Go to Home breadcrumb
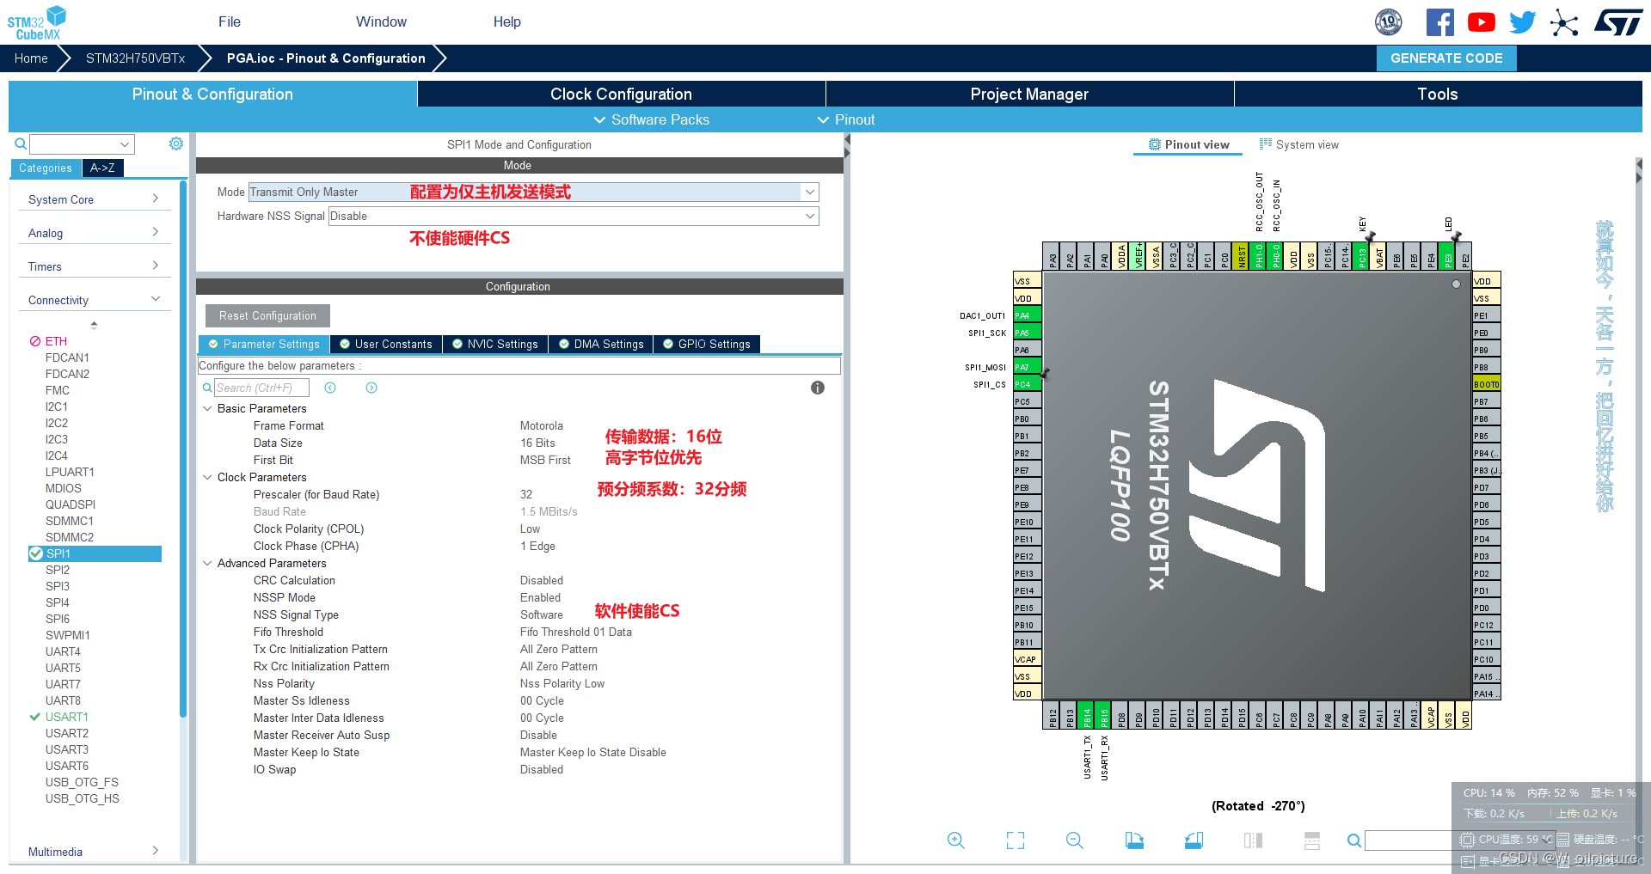The width and height of the screenshot is (1651, 874). click(x=31, y=58)
